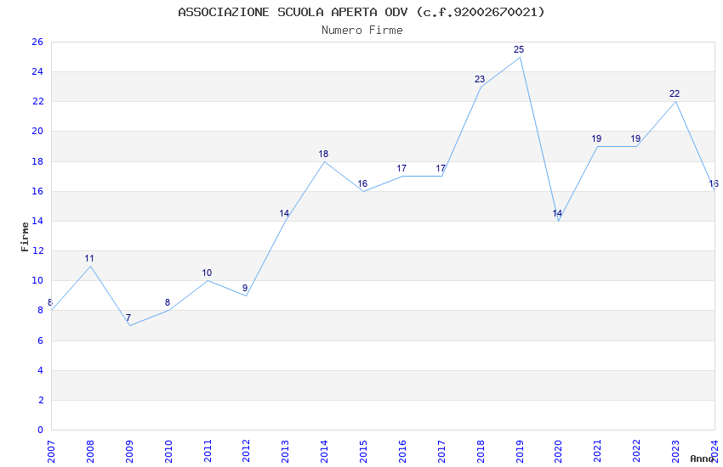The width and height of the screenshot is (723, 467).
Task: Click the data value 22 above 2023
Action: pos(675,94)
